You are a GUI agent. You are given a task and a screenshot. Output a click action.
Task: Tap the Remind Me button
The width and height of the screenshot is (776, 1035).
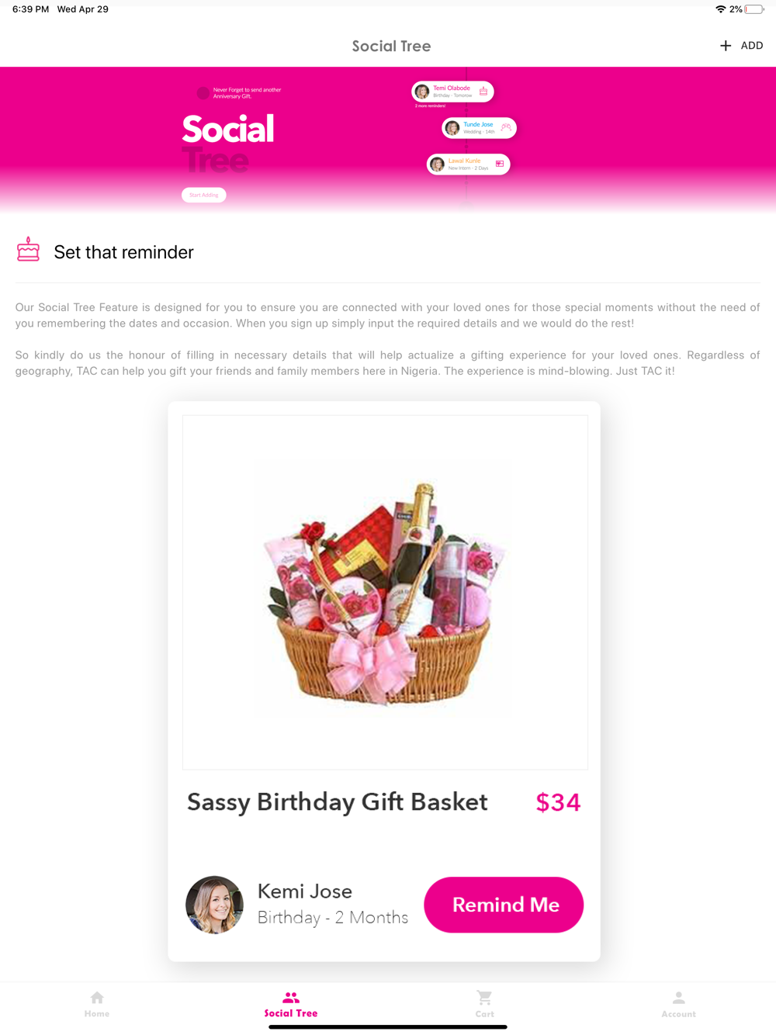pyautogui.click(x=504, y=905)
